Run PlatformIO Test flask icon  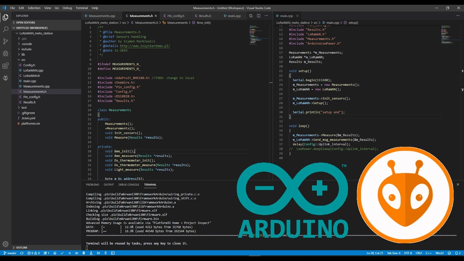point(91,253)
